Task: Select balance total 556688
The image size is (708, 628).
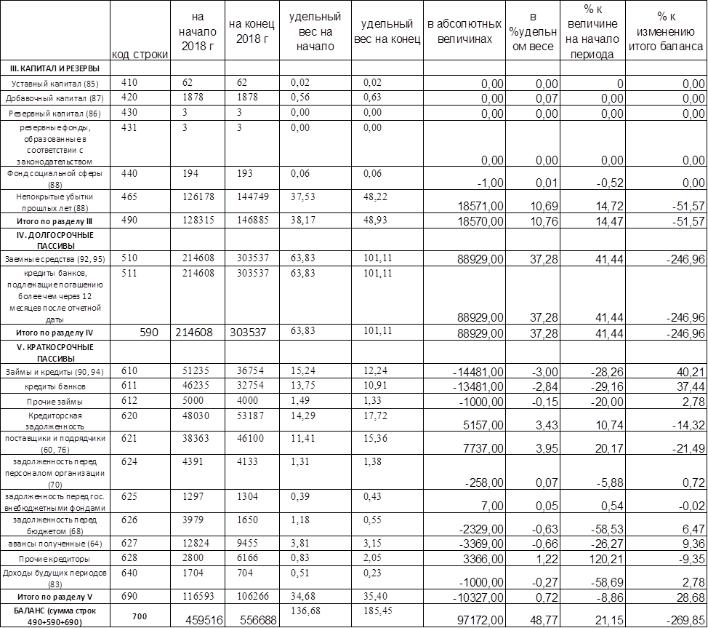Action: point(252,616)
